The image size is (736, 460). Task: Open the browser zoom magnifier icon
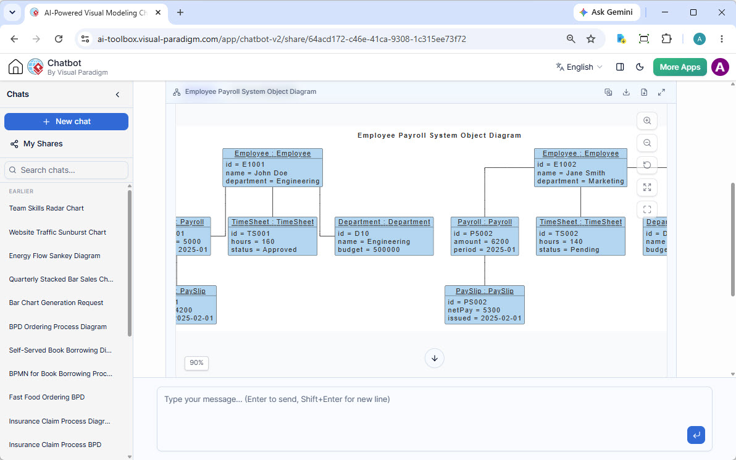[x=571, y=39]
